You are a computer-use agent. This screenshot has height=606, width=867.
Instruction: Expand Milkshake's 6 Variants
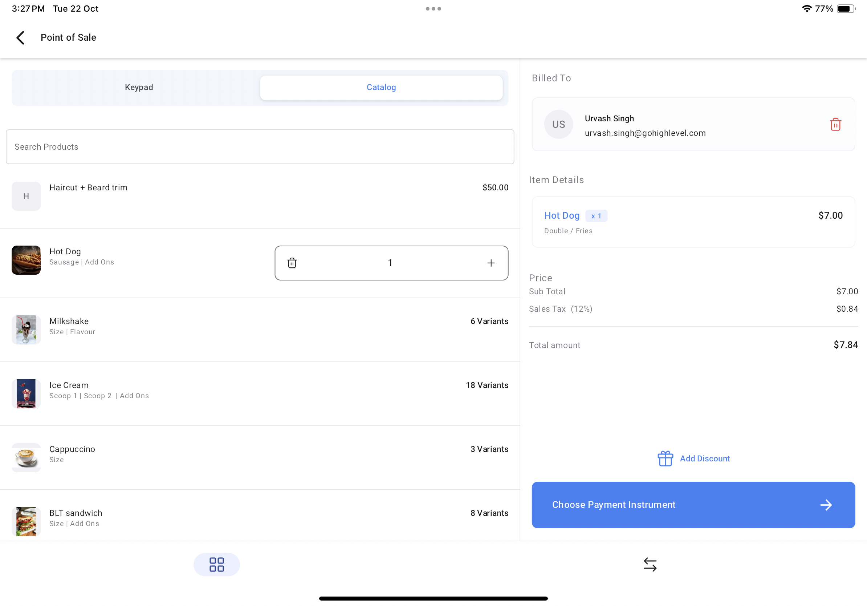click(489, 321)
